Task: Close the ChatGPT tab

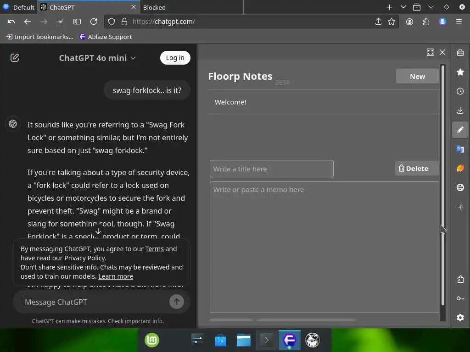Action: 134,7
